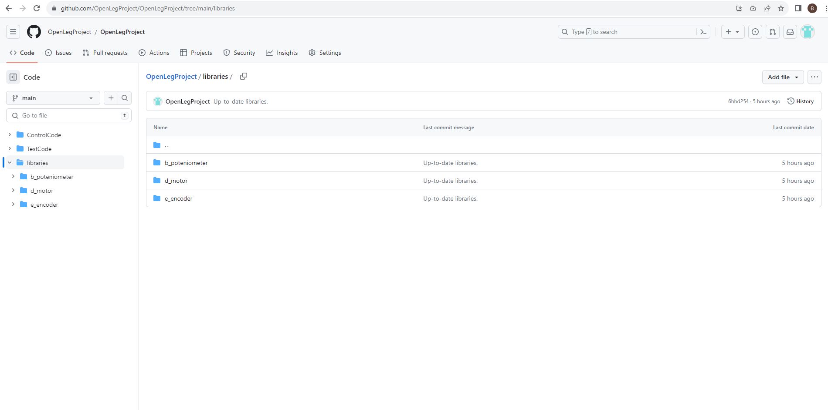Open the main branch dropdown

pyautogui.click(x=53, y=98)
